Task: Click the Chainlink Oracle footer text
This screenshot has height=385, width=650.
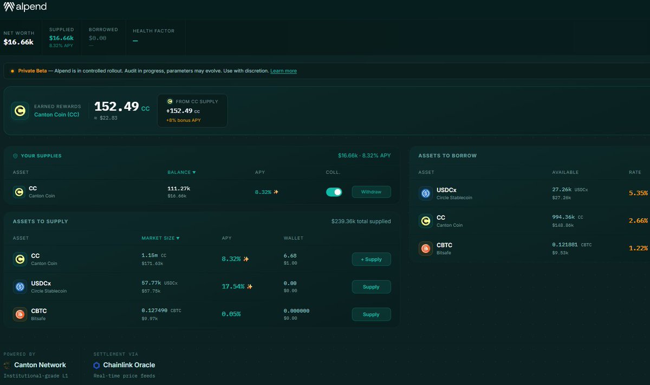Action: [129, 365]
